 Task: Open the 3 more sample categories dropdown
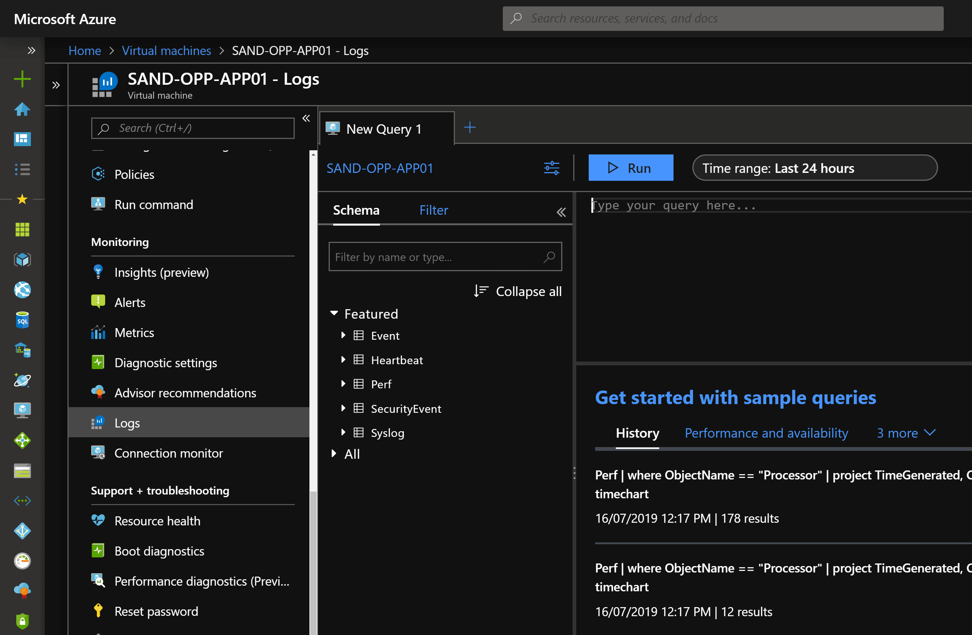(x=906, y=433)
